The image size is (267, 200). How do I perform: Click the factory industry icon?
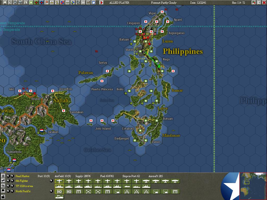click(3, 196)
